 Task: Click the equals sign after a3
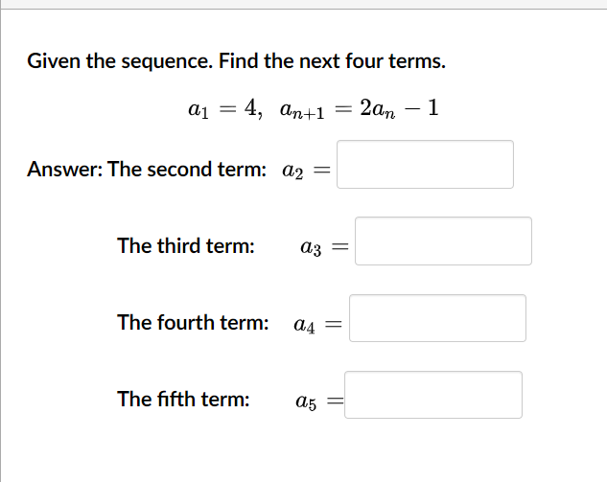(340, 246)
